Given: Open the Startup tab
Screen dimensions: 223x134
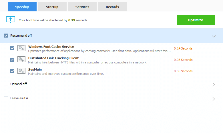Looking at the screenshot, I should (x=52, y=7).
